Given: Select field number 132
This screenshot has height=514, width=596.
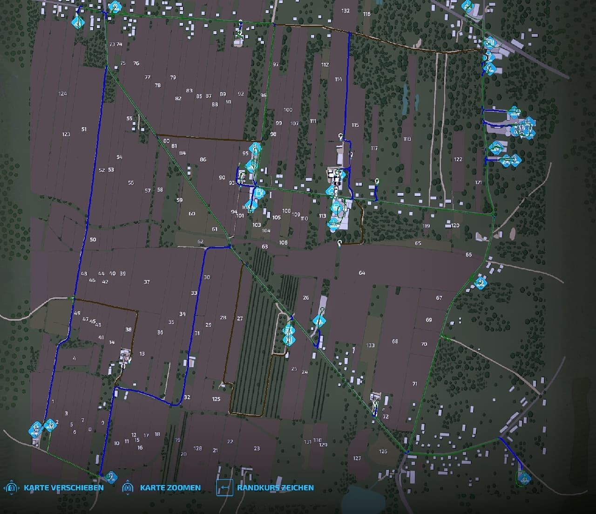Looking at the screenshot, I should pyautogui.click(x=345, y=11).
